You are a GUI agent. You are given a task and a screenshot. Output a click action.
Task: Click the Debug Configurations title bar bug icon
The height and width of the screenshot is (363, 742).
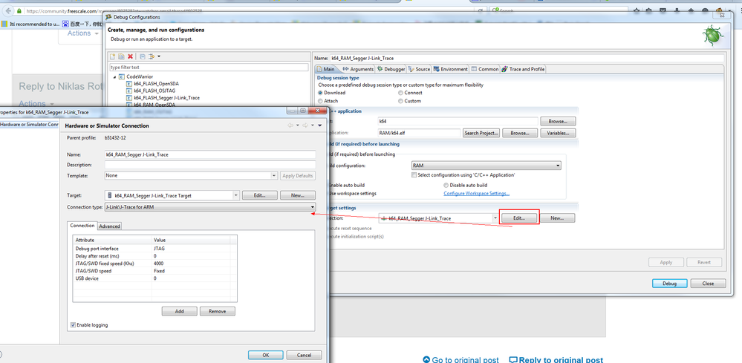[109, 17]
